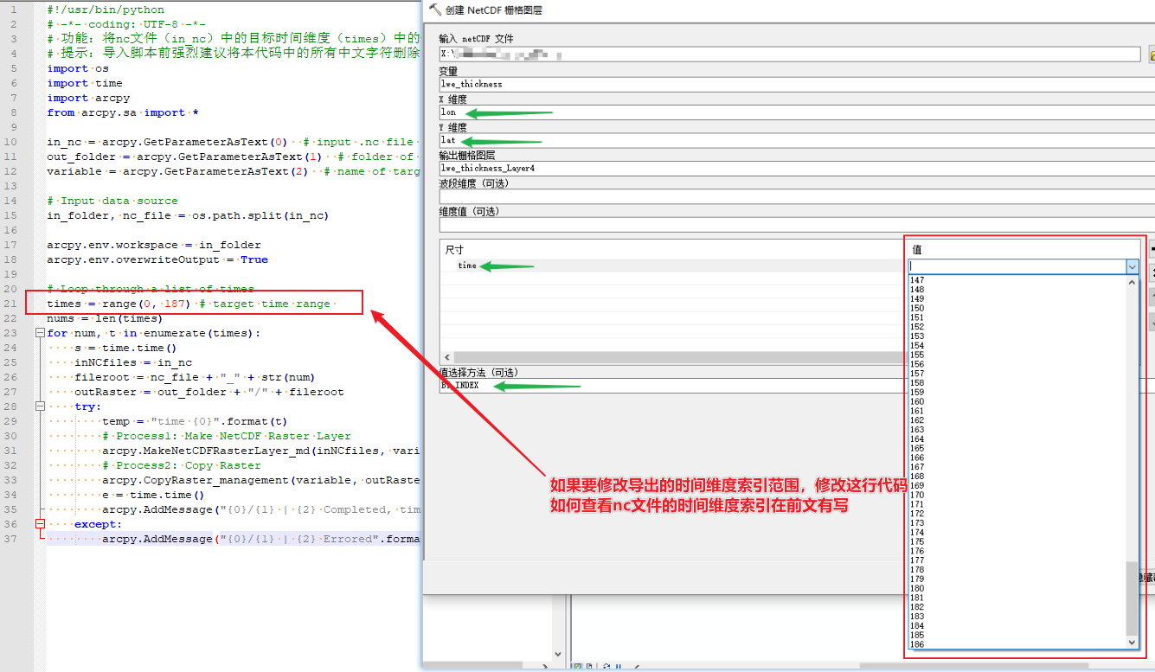Collapse the for loop fold marker at line 23
The height and width of the screenshot is (672, 1155).
click(39, 333)
